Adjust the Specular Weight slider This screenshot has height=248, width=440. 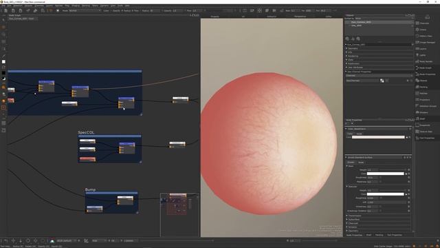point(393,190)
